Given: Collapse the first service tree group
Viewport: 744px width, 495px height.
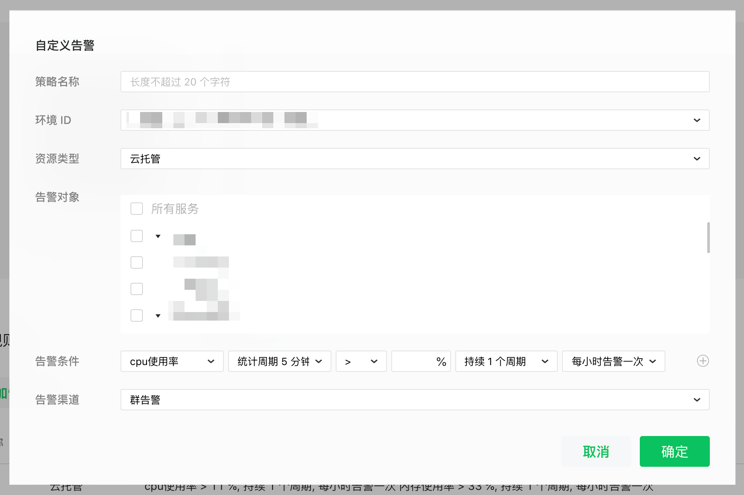Looking at the screenshot, I should pos(158,236).
